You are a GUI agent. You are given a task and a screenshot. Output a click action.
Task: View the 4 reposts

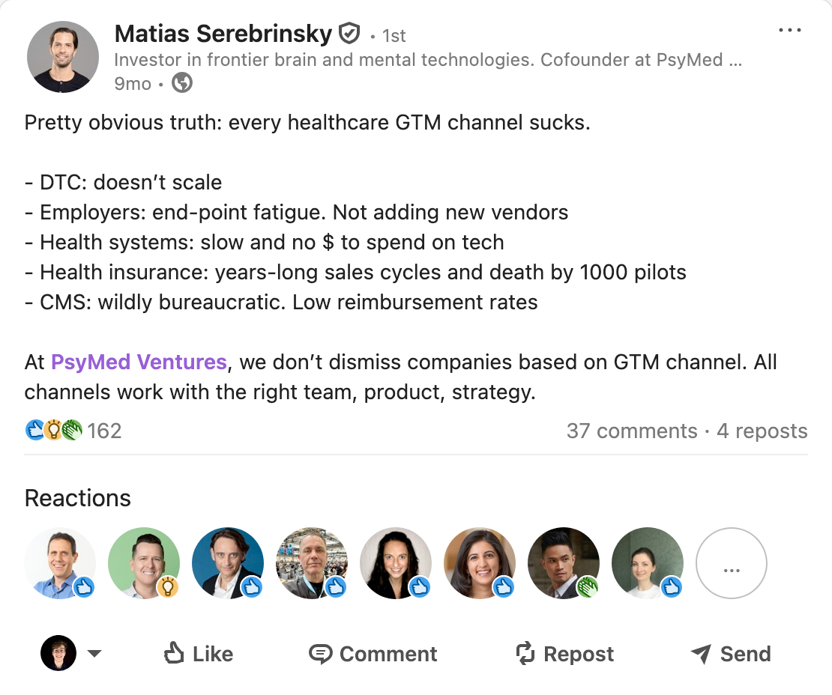pos(762,431)
